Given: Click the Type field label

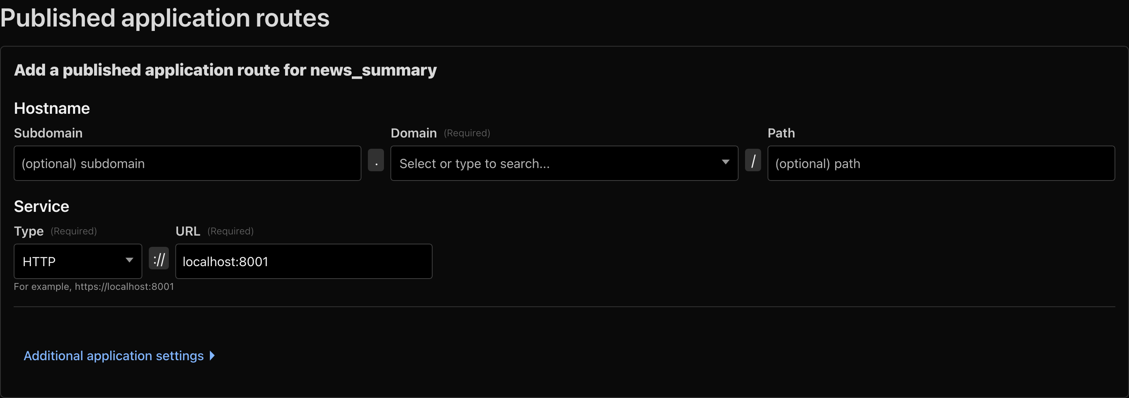Looking at the screenshot, I should coord(29,231).
